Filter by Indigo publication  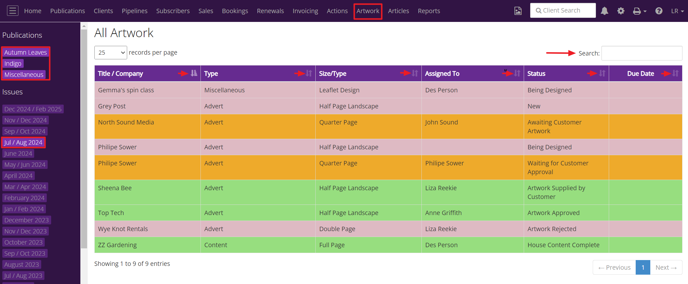point(13,63)
